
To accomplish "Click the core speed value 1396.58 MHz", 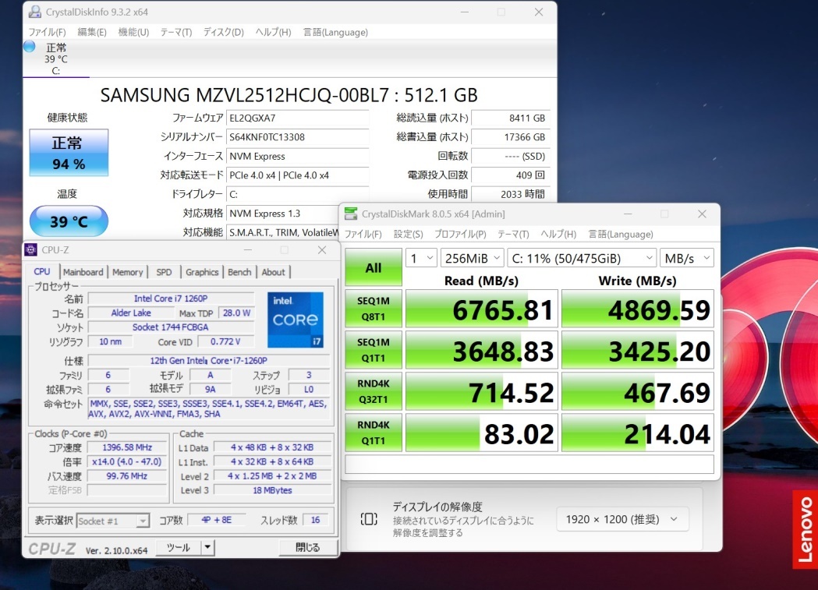I will point(127,447).
